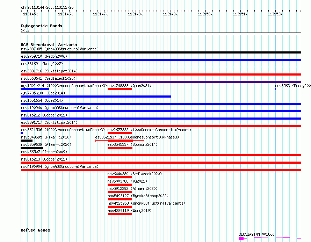Select variant nsv831691 (Wong2007) label
This screenshot has width=311, height=242.
[x=42, y=64]
